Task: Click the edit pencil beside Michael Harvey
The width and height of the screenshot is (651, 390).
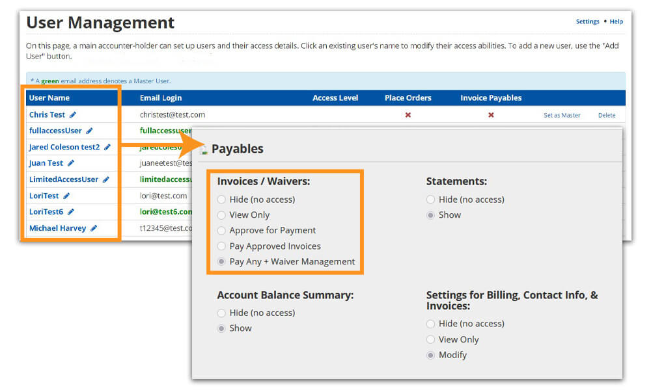Action: 93,228
